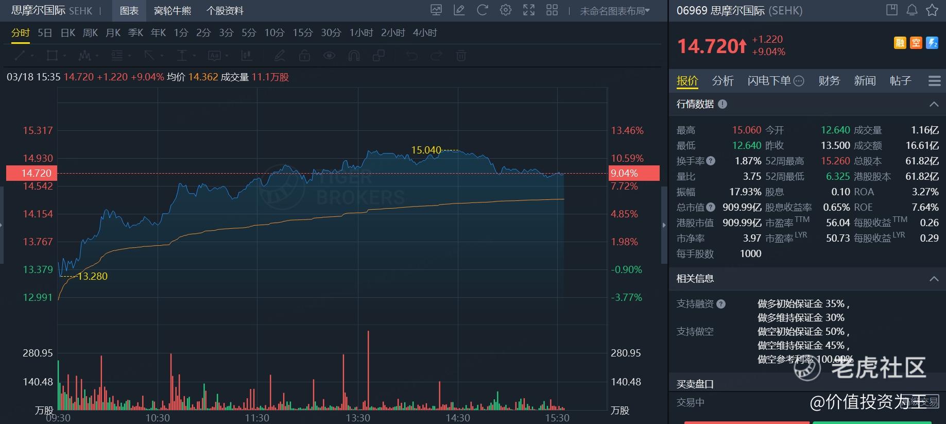Toggle magnet snap mode icon
The width and height of the screenshot is (946, 424).
click(354, 55)
